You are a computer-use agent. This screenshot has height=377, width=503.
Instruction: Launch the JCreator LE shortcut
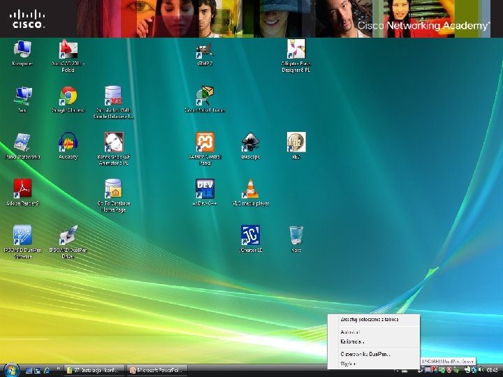coord(250,235)
